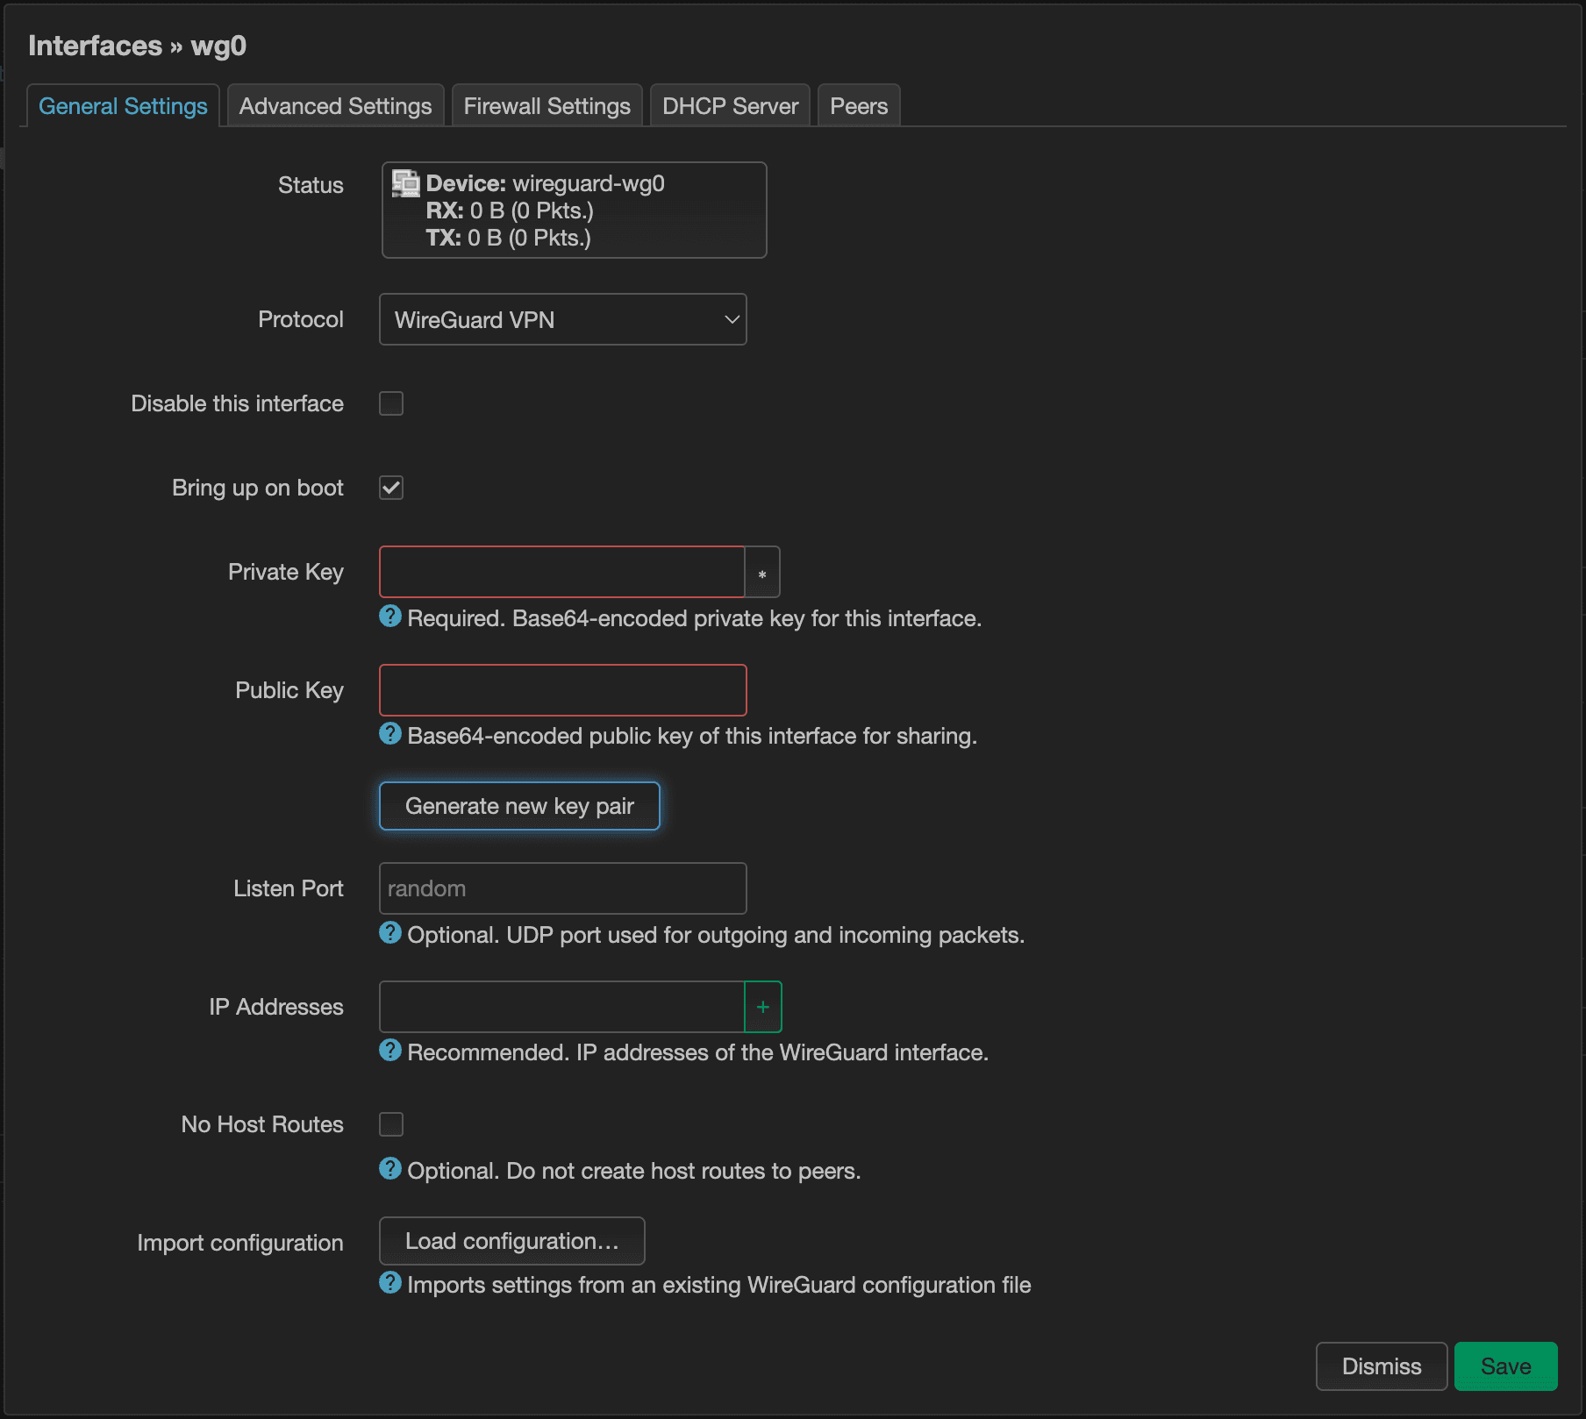
Task: Enable No Host Routes checkbox
Action: tap(391, 1124)
